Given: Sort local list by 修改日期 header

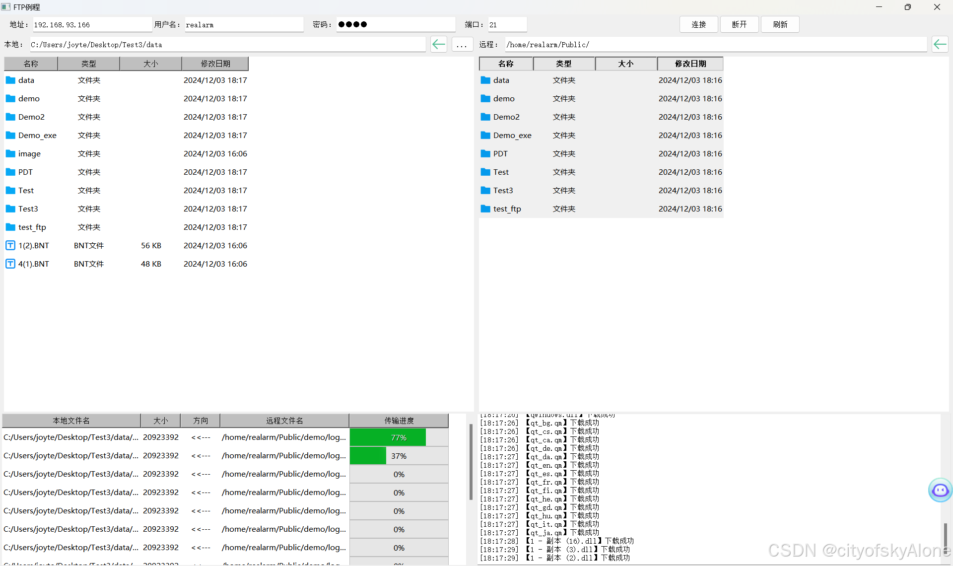Looking at the screenshot, I should [x=215, y=64].
